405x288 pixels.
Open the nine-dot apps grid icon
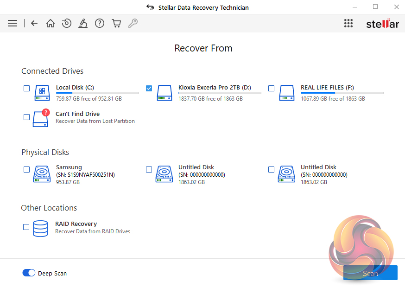[348, 23]
